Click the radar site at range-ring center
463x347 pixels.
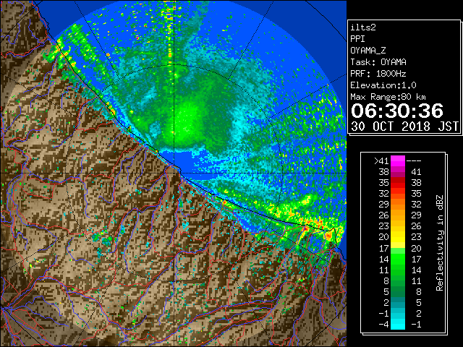click(175, 173)
